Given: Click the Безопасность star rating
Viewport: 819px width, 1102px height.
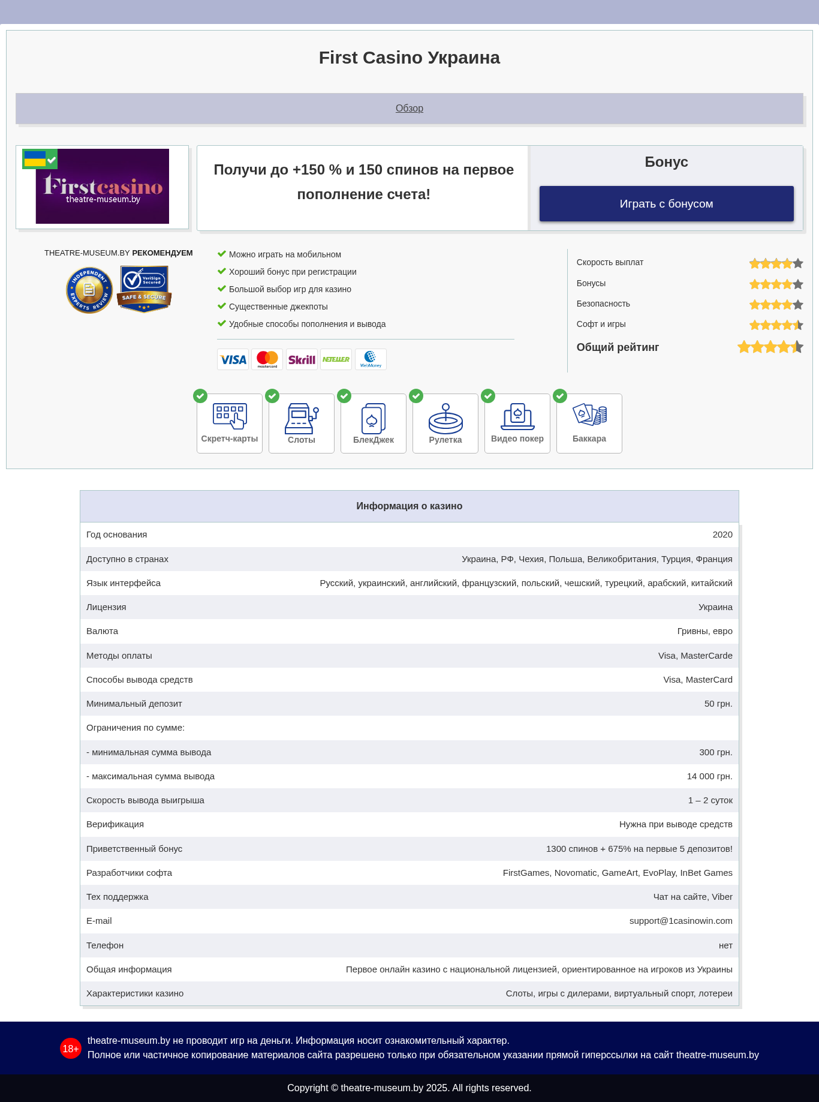Looking at the screenshot, I should tap(776, 304).
